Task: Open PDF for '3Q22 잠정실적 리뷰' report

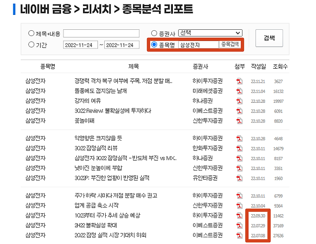Action: pyautogui.click(x=239, y=148)
